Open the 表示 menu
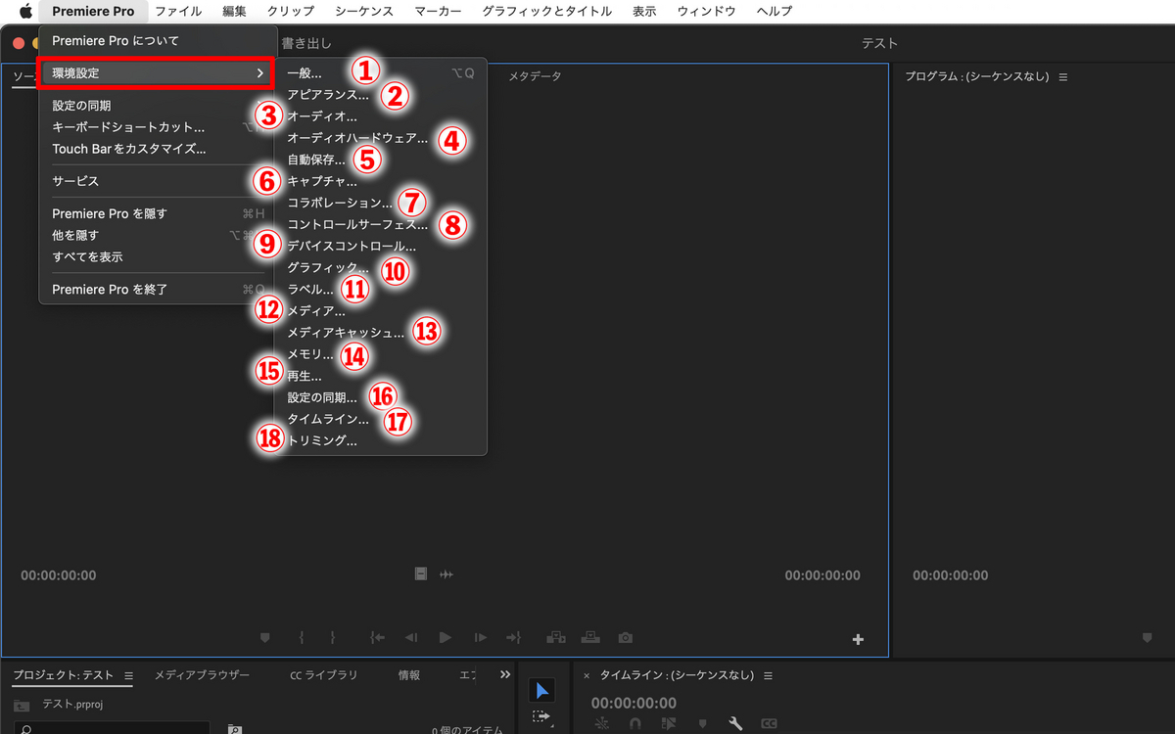Image resolution: width=1175 pixels, height=734 pixels. click(x=644, y=11)
